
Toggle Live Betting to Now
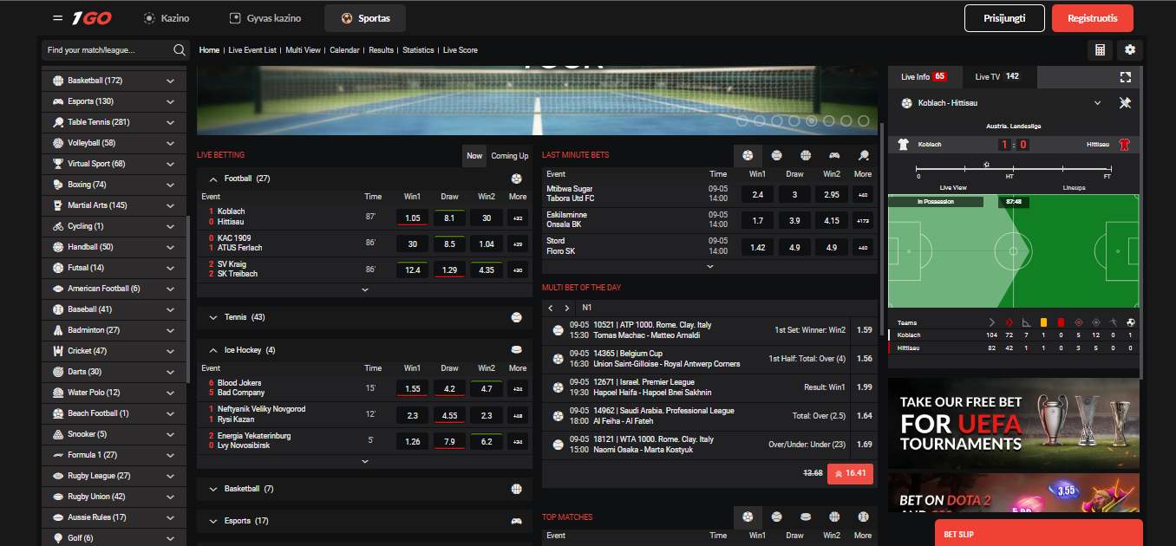tap(474, 156)
